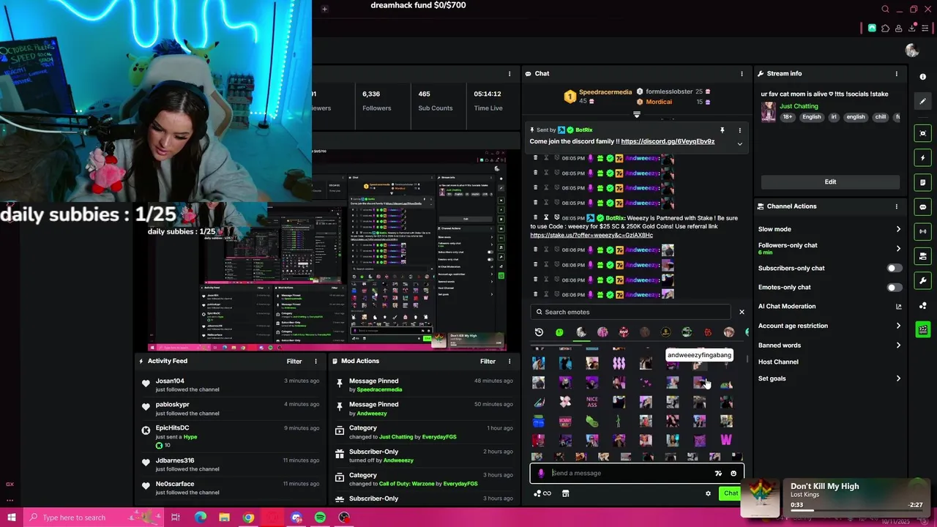Image resolution: width=937 pixels, height=527 pixels.
Task: Filter the Mod Actions list
Action: tap(488, 361)
